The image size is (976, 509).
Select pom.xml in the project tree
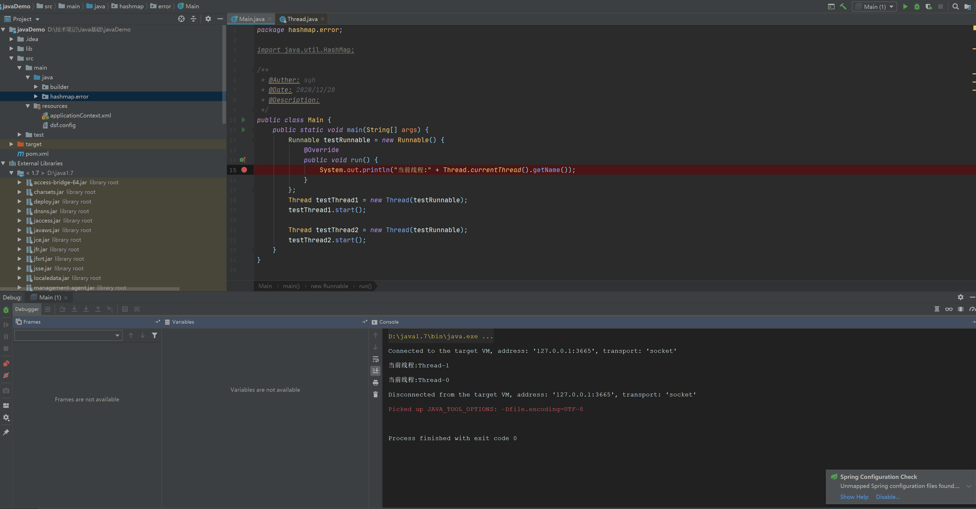point(37,154)
